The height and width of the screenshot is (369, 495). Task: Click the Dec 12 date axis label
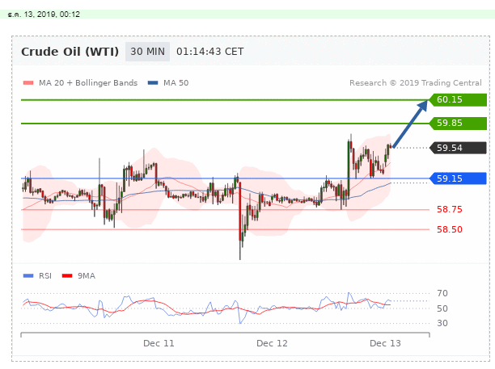coord(272,343)
